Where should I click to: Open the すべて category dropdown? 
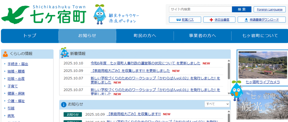(217, 104)
